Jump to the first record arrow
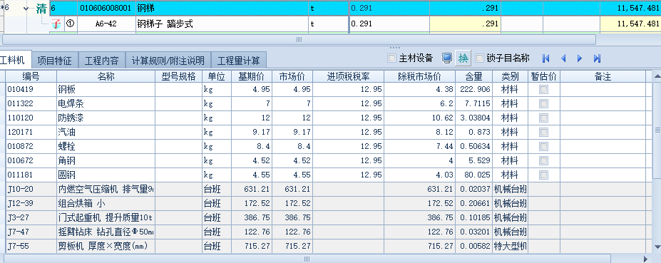This screenshot has width=661, height=263. pos(546,58)
